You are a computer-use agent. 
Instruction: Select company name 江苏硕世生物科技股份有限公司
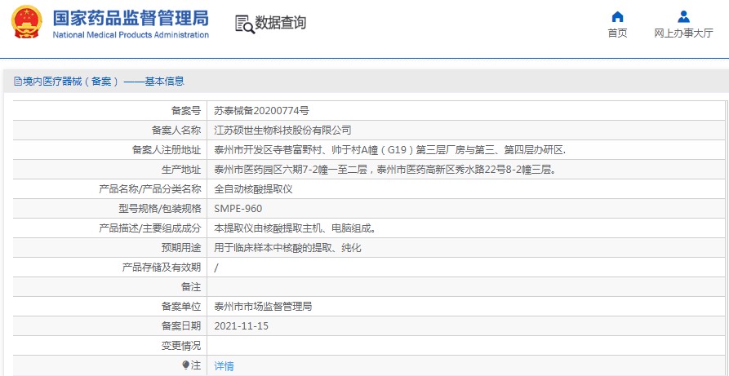282,130
